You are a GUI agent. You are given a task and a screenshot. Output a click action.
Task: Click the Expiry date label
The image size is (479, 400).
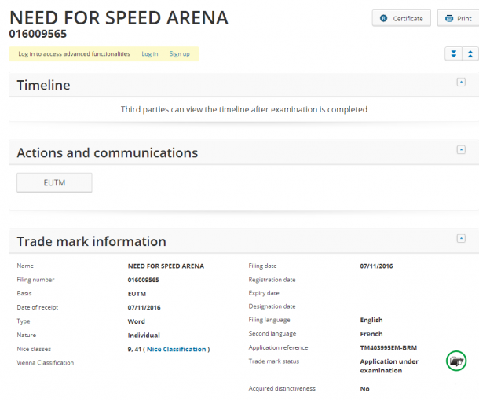264,293
